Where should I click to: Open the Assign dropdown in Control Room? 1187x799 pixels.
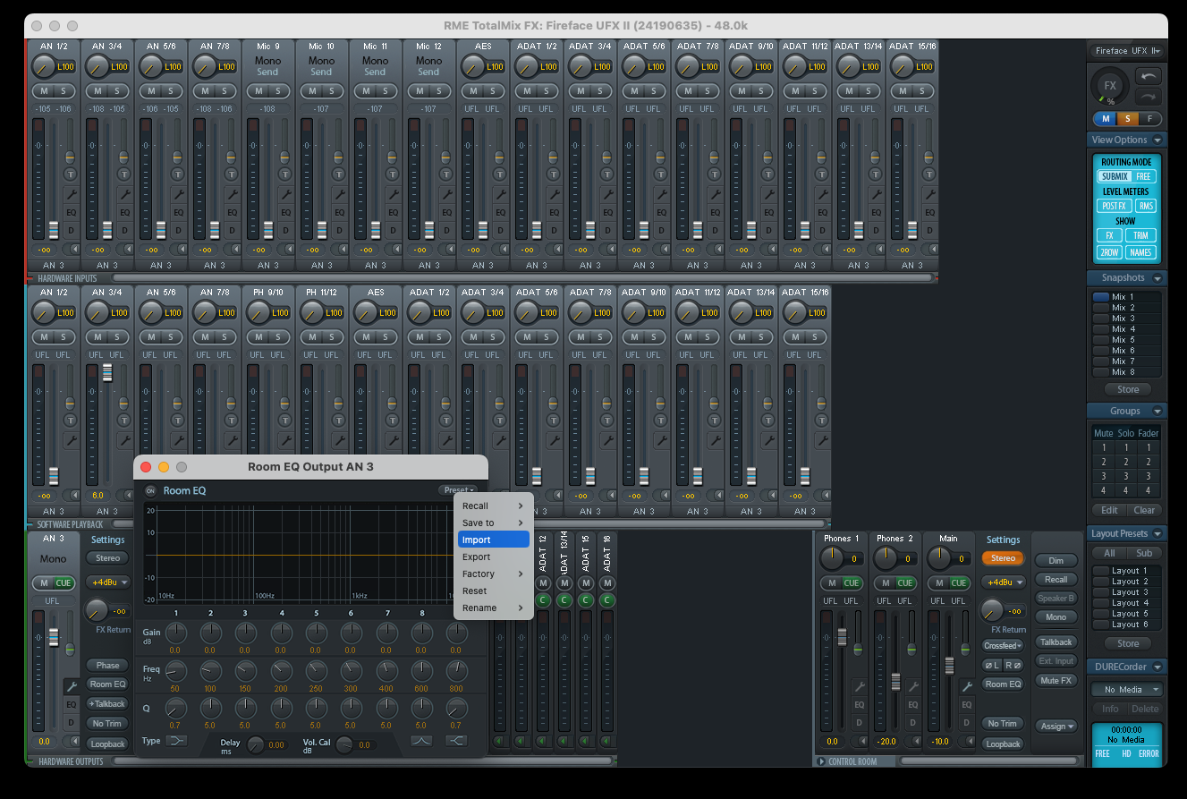click(1056, 726)
